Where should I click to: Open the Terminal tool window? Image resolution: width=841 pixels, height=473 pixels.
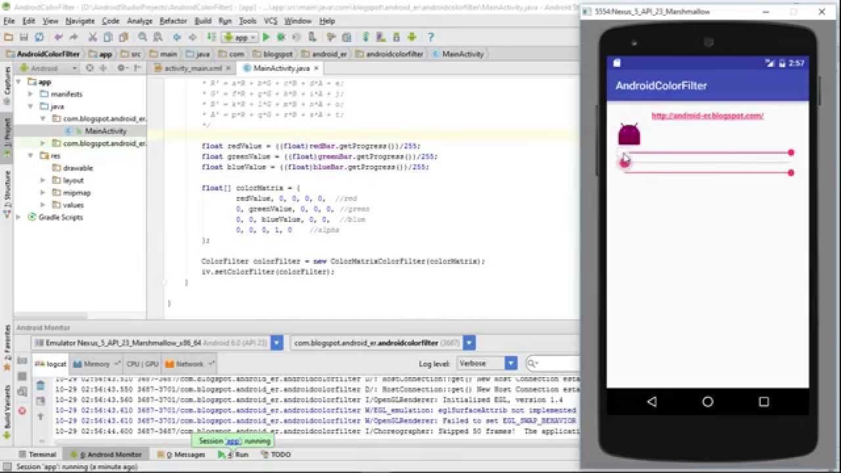(37, 454)
